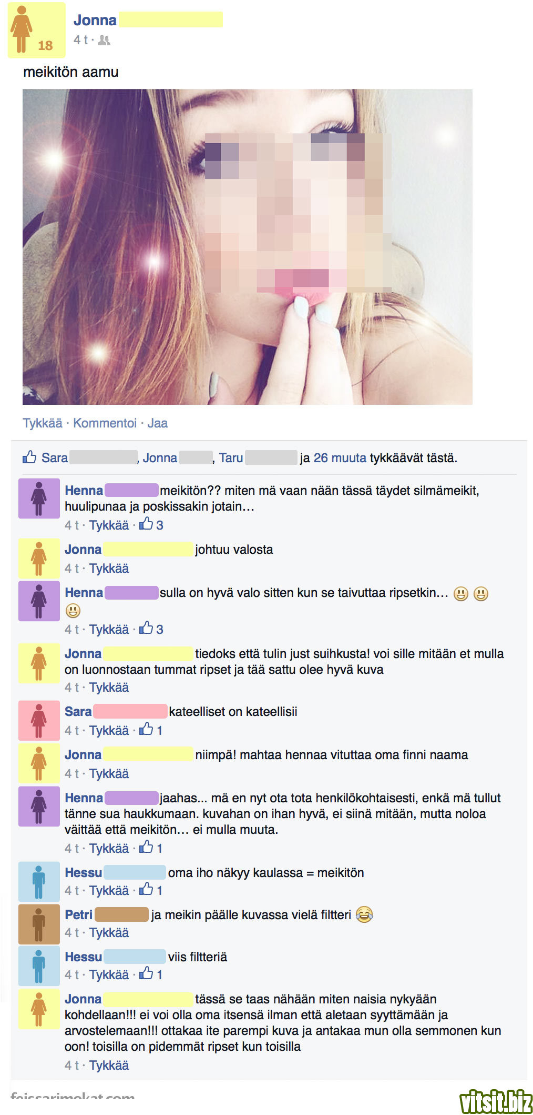Viewport: 533px width, 1115px height.
Task: Click Hessu's blue avatar on the 'viis filtteriä' comment
Action: tap(39, 965)
